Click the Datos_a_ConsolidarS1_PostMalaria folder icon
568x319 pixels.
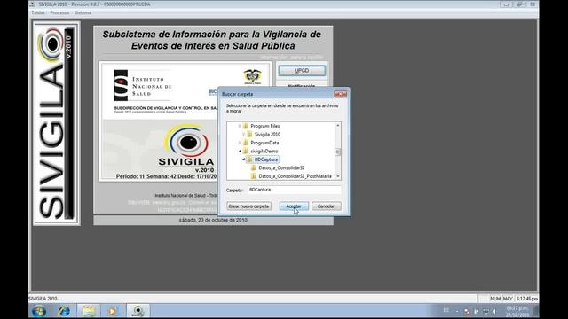254,176
